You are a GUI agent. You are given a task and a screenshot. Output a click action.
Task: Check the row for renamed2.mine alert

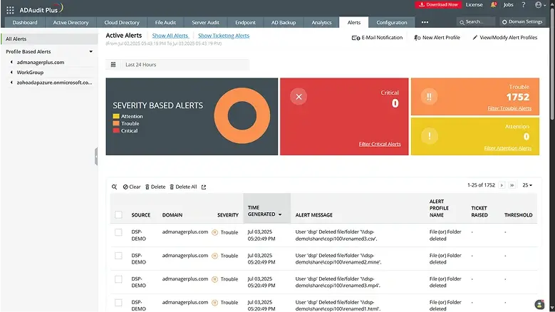click(118, 256)
